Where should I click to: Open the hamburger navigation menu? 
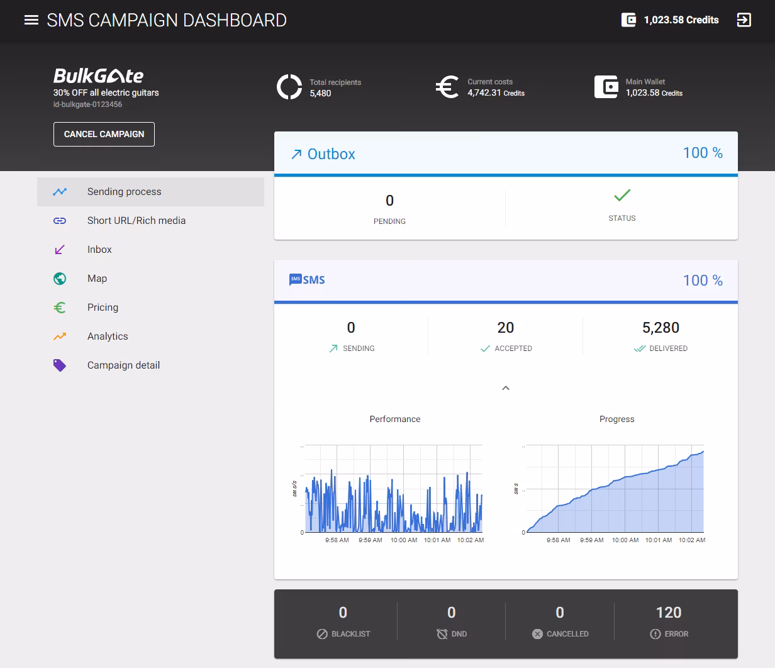point(31,20)
